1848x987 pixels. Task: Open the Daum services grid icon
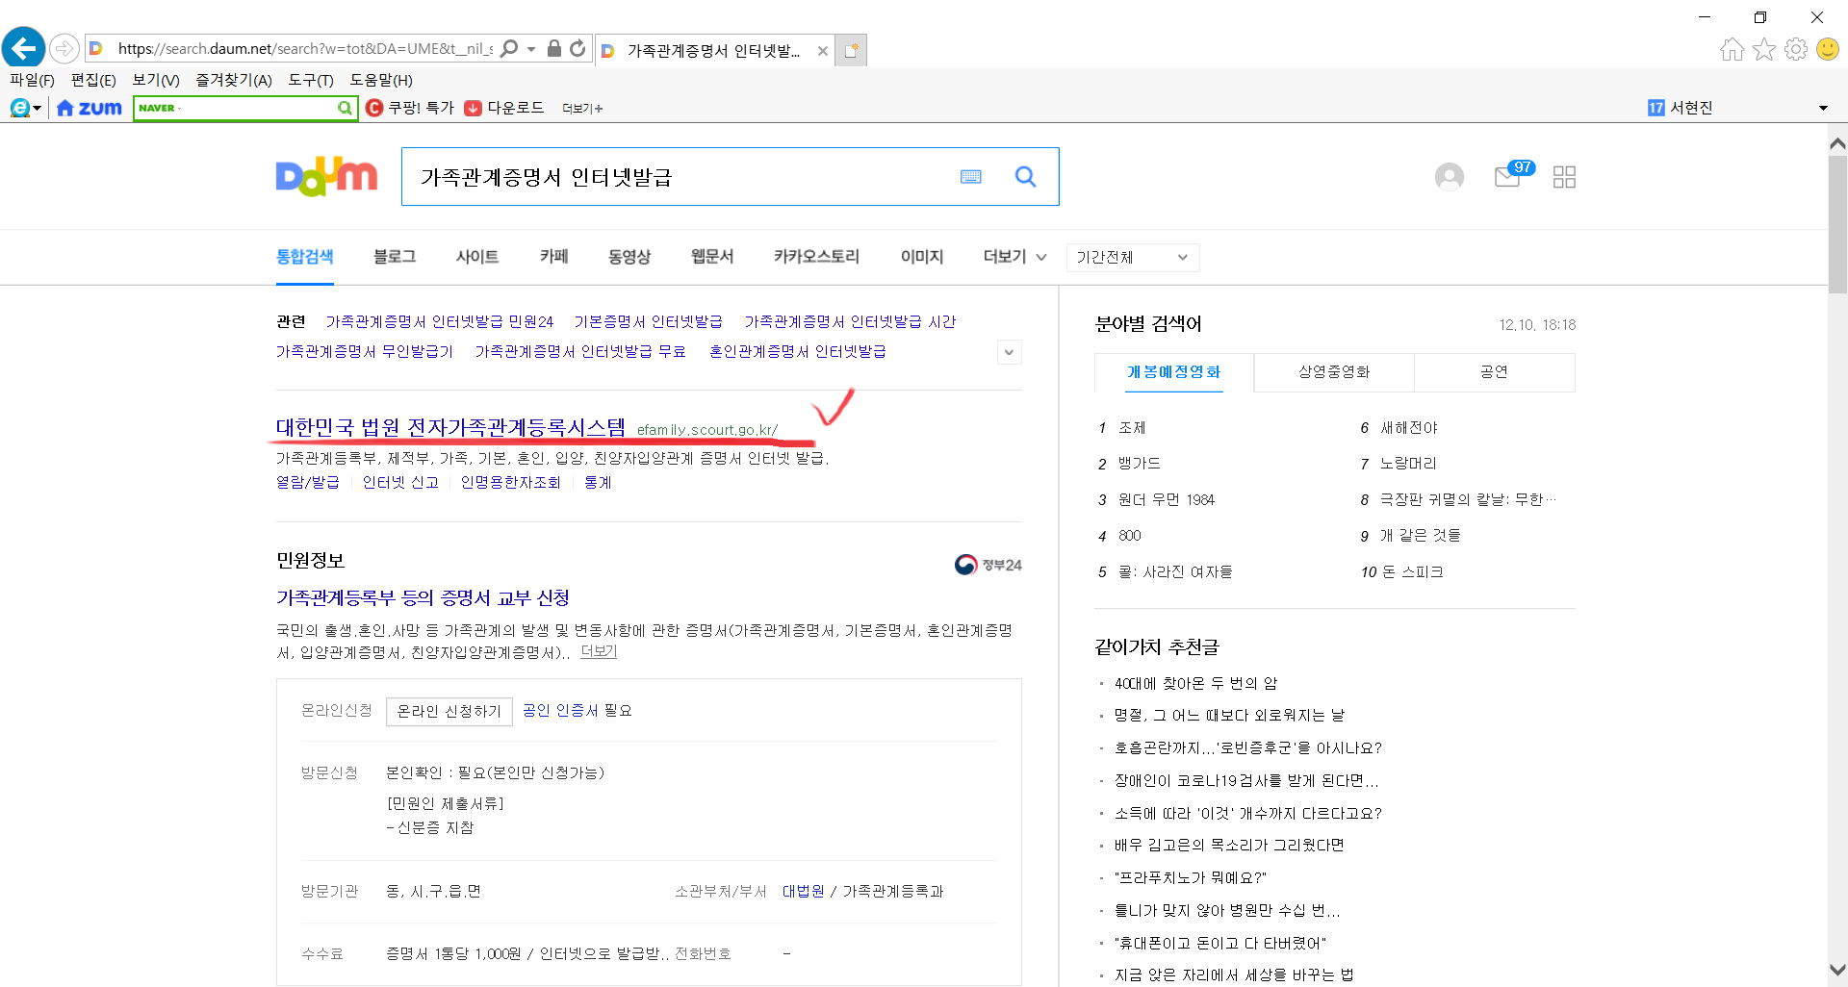(x=1565, y=177)
